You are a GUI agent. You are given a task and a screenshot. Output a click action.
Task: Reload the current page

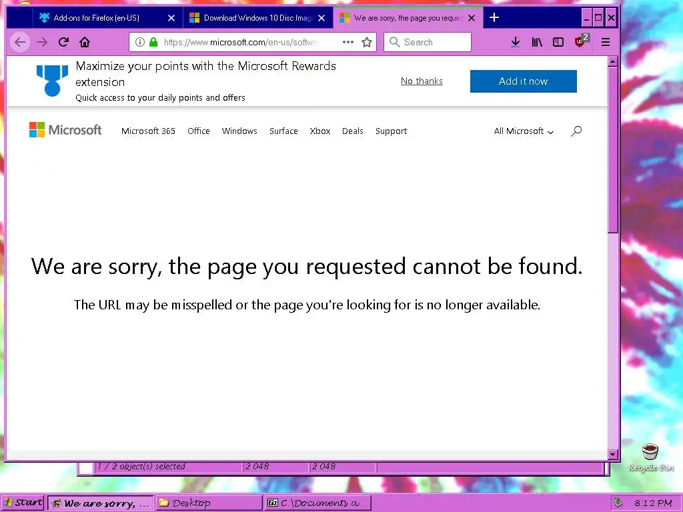(63, 42)
